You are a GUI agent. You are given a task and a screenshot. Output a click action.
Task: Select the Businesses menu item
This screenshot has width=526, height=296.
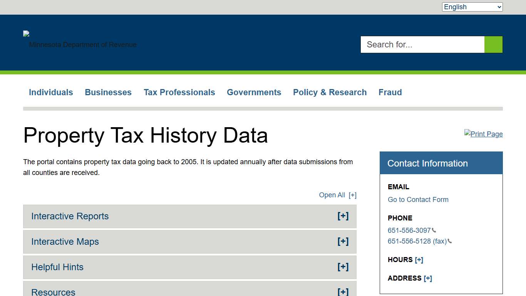point(108,92)
